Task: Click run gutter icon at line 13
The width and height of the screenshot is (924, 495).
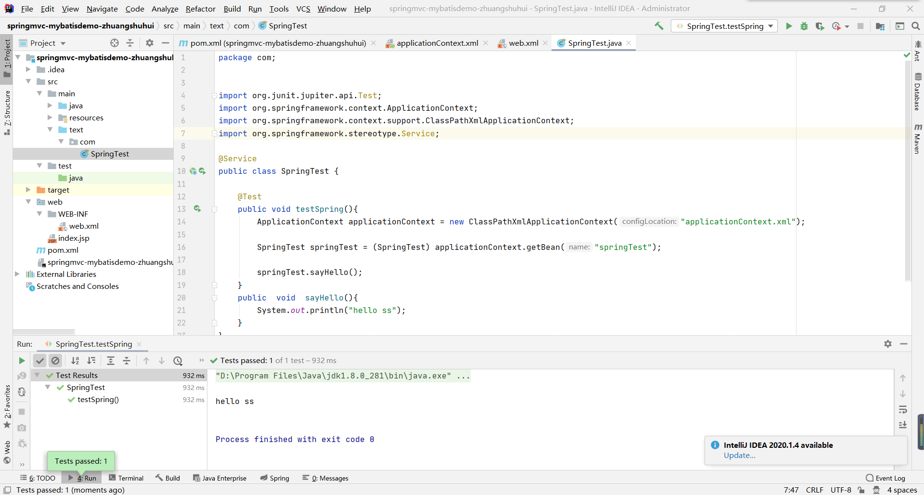Action: [197, 209]
